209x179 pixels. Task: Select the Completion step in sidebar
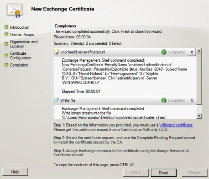pos(19,65)
